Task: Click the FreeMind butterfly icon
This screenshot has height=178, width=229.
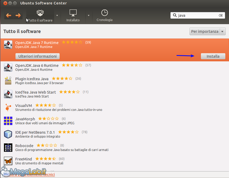Action: pyautogui.click(x=8, y=161)
